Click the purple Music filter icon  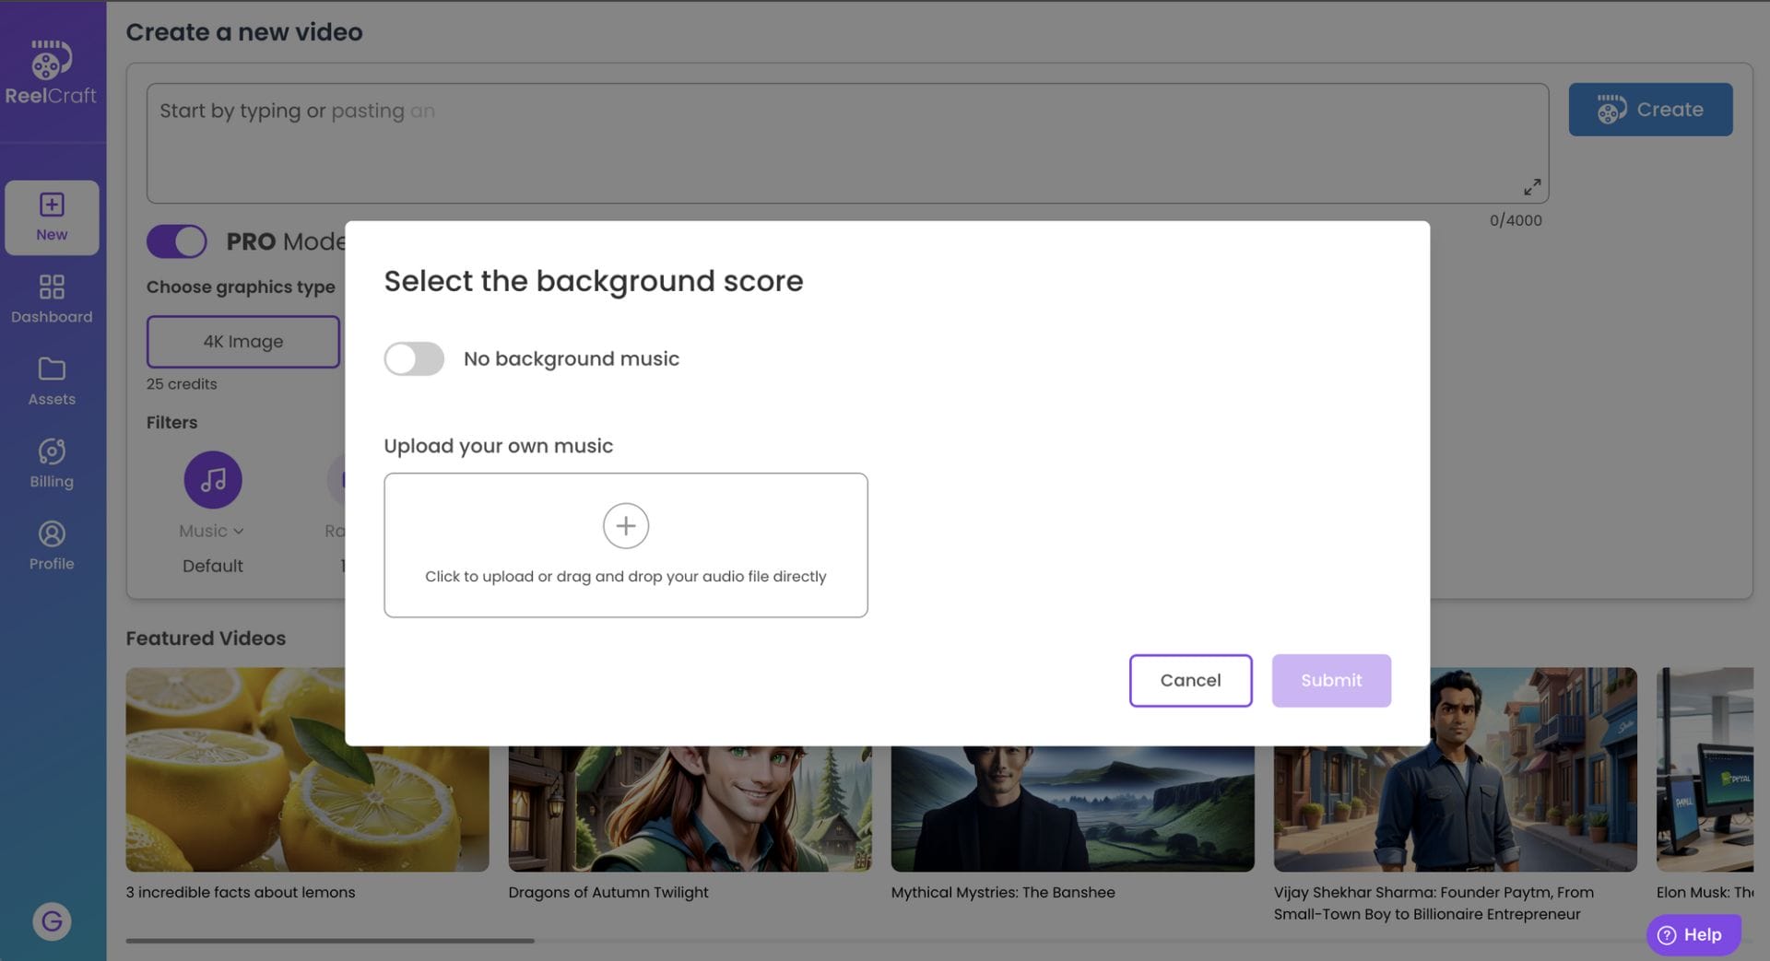(x=213, y=480)
